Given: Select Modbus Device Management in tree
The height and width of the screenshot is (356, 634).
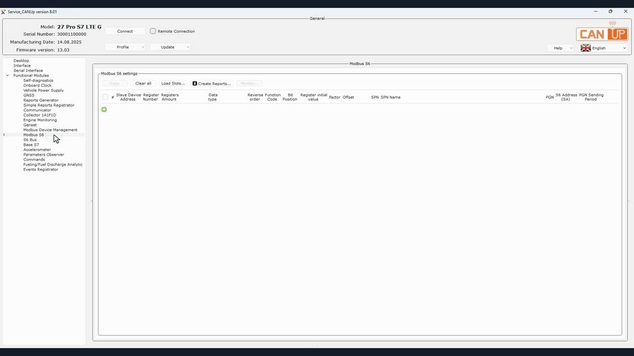Looking at the screenshot, I should click(50, 130).
